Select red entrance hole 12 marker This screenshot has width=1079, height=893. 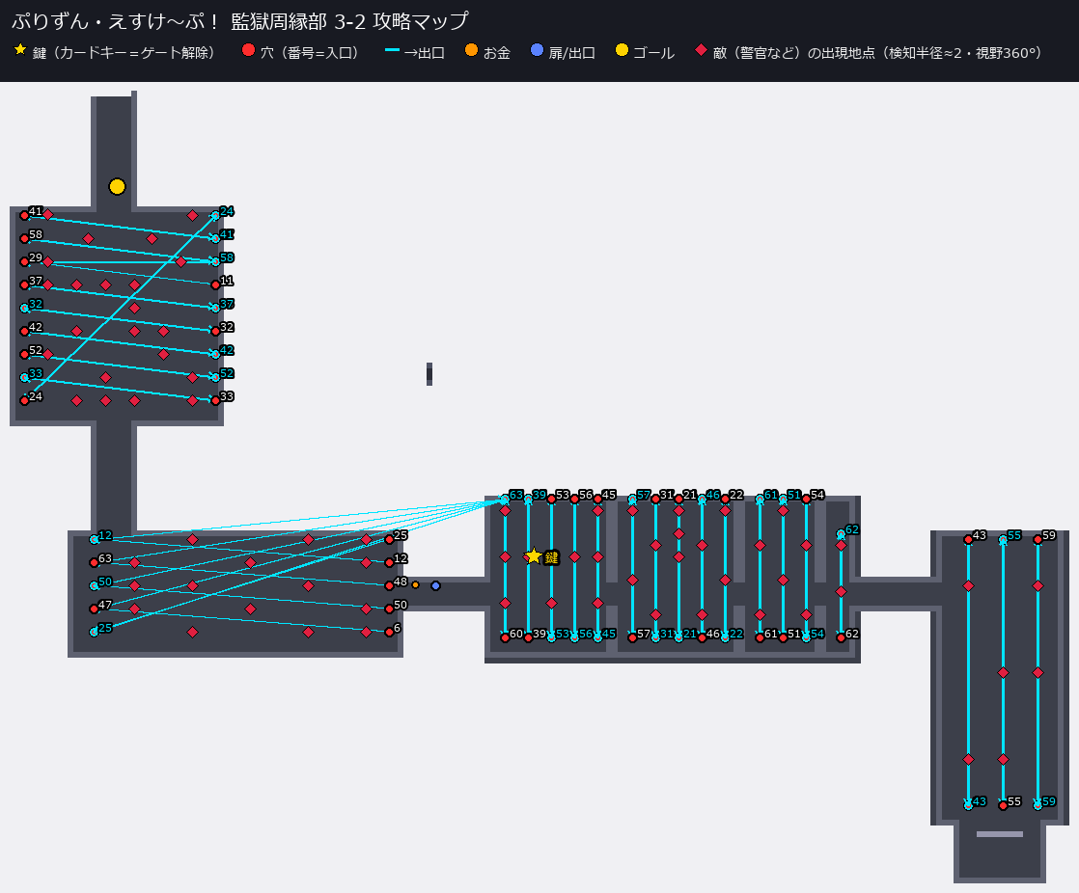coord(390,562)
